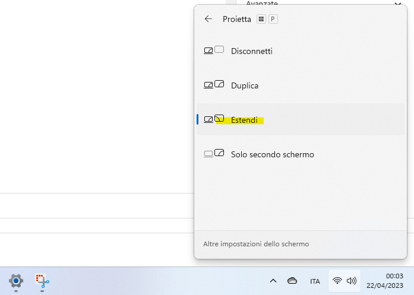The image size is (414, 295).
Task: Click the volume speaker icon
Action: pos(351,281)
